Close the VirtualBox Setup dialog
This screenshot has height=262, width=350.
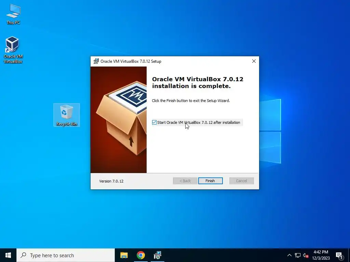(254, 61)
